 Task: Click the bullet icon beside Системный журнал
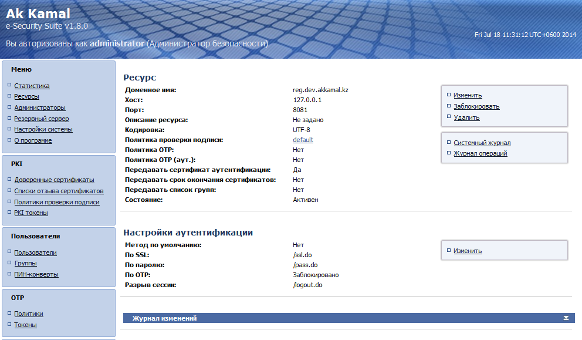point(449,142)
